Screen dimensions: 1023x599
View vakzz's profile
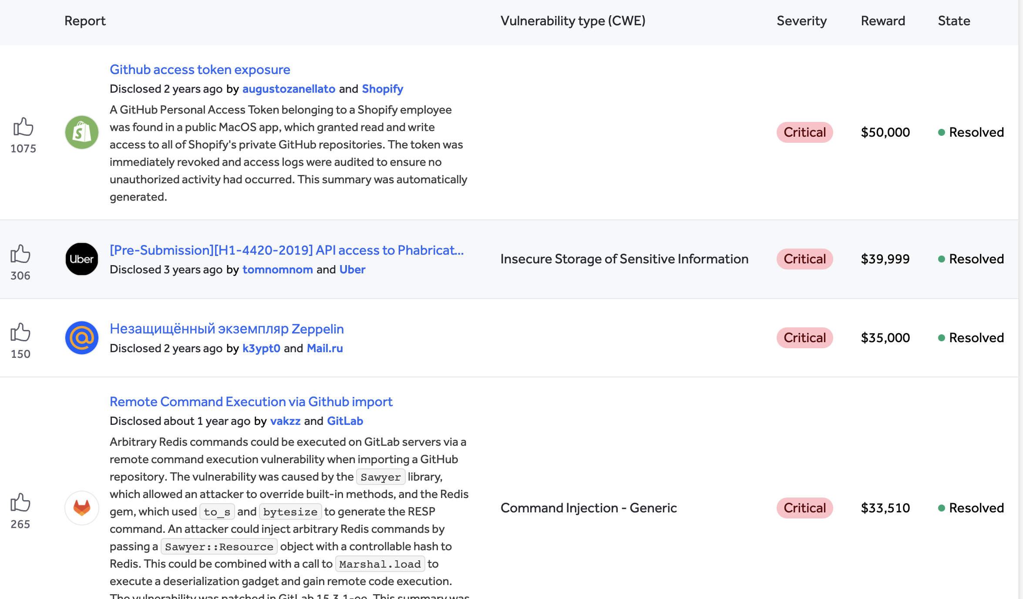point(285,421)
